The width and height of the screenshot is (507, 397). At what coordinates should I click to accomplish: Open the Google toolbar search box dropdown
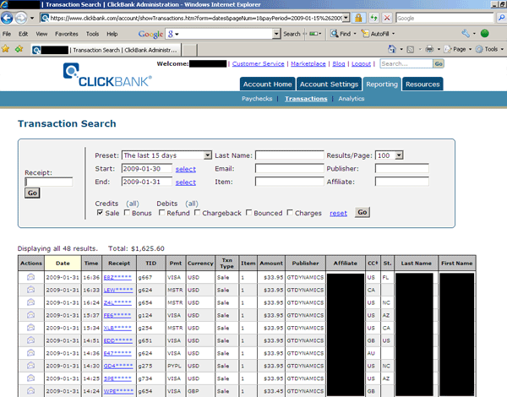(x=275, y=34)
